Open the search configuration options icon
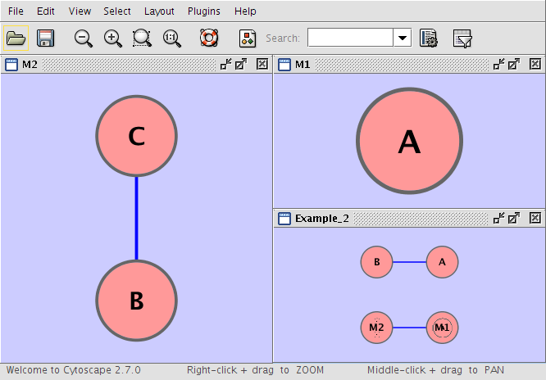The height and width of the screenshot is (380, 546). (427, 38)
